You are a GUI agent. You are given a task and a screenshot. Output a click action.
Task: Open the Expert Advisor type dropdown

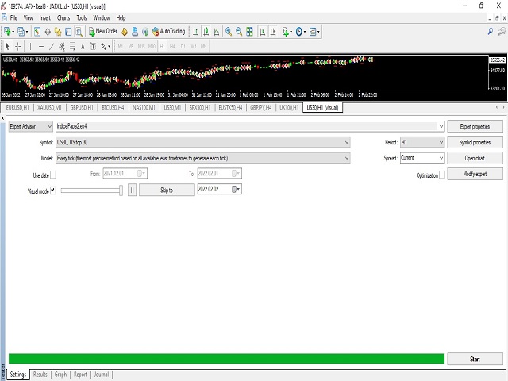tap(30, 127)
